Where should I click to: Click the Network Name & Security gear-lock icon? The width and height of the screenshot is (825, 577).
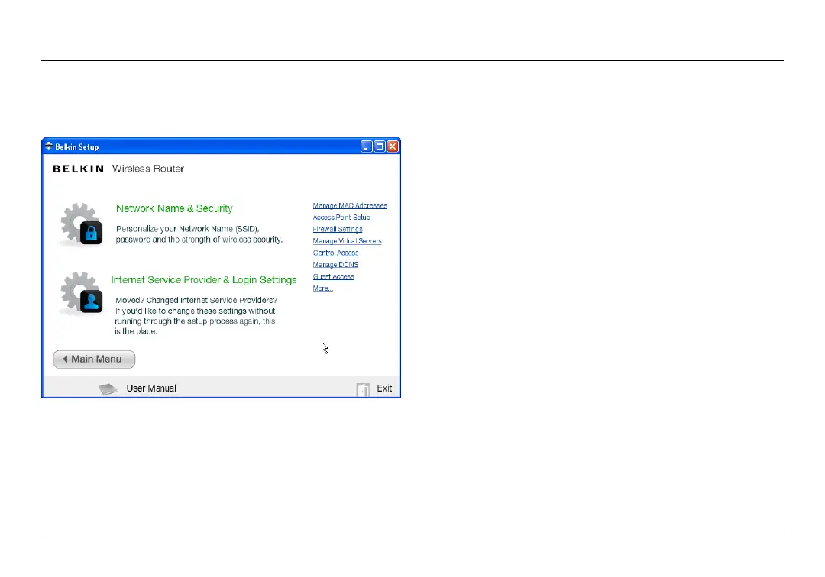tap(81, 224)
